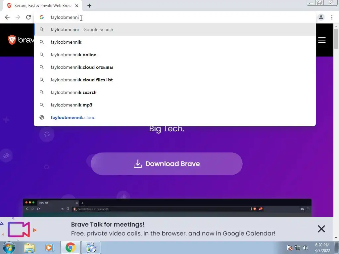Click the Download Brave button
This screenshot has width=339, height=254.
point(167,164)
